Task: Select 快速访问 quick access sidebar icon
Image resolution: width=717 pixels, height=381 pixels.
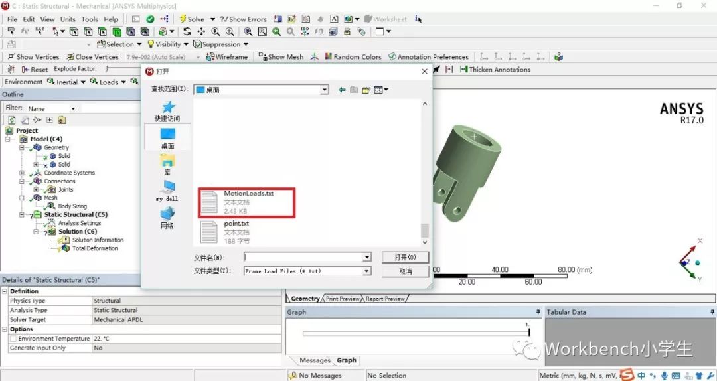Action: click(167, 111)
